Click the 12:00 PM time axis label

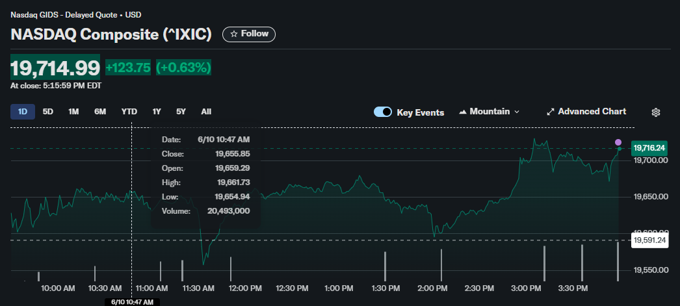click(x=246, y=288)
